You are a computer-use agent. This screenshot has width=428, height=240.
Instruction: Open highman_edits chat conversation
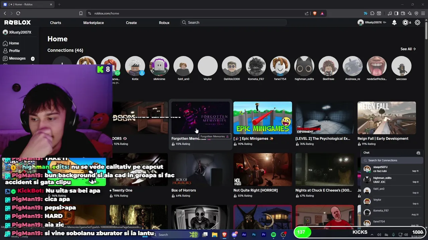tap(392, 180)
